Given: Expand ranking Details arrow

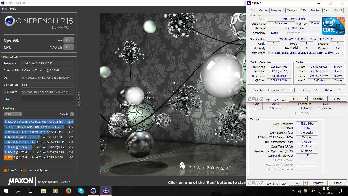Looking at the screenshot, I should click(72, 114).
